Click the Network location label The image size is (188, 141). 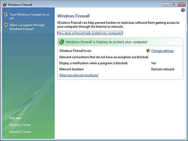point(71,69)
